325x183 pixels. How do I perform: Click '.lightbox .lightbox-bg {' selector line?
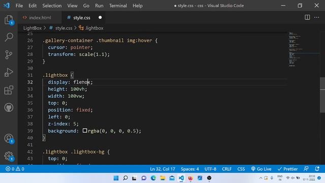[76, 151]
